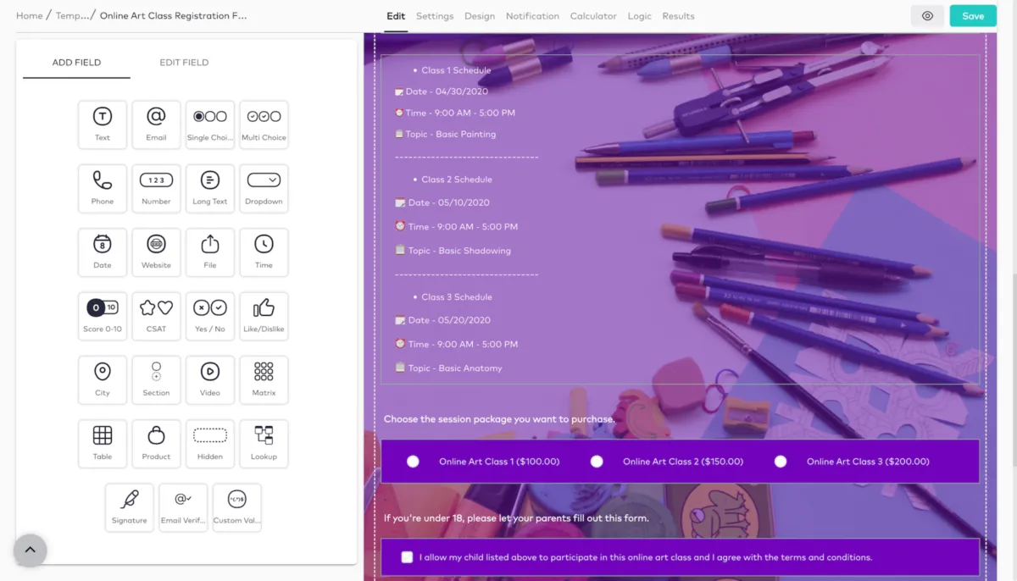Add a Phone field
Image resolution: width=1017 pixels, height=581 pixels.
(x=103, y=188)
